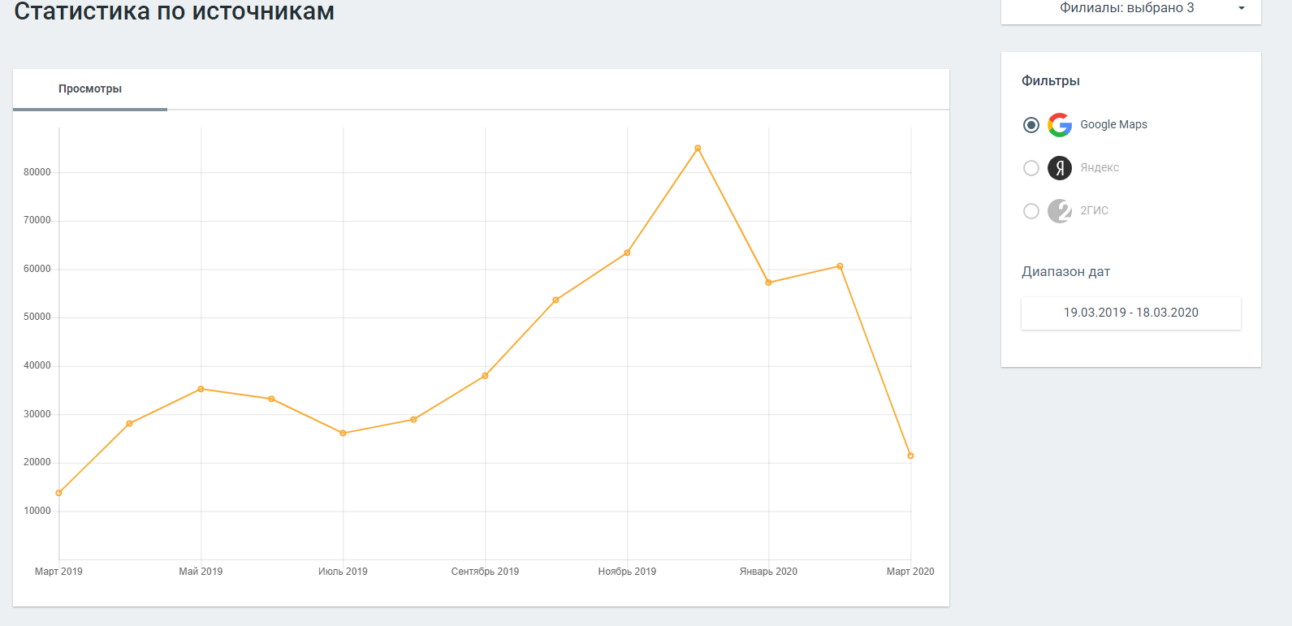Click the Март 2020 last data point
Screen dimensions: 1292x626
910,455
